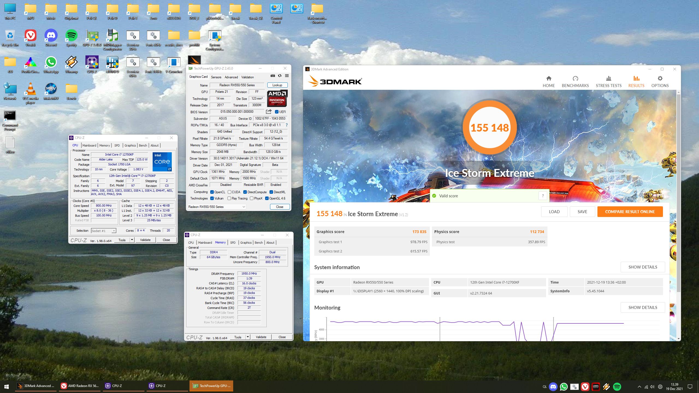The width and height of the screenshot is (699, 393).
Task: Open the Control Panel desktop icon
Action: 276,14
